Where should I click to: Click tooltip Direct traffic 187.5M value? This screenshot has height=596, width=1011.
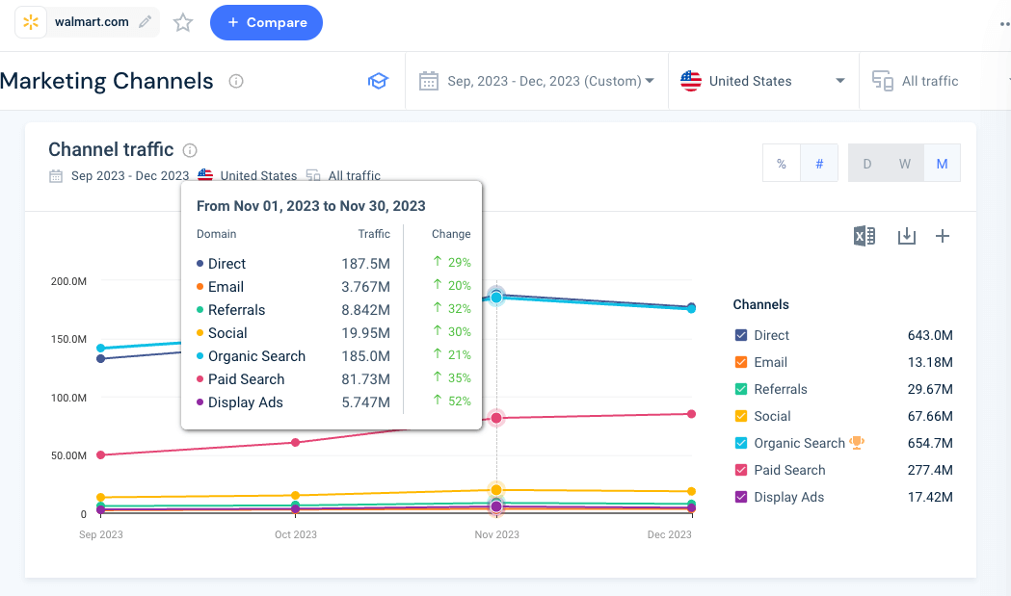coord(365,264)
